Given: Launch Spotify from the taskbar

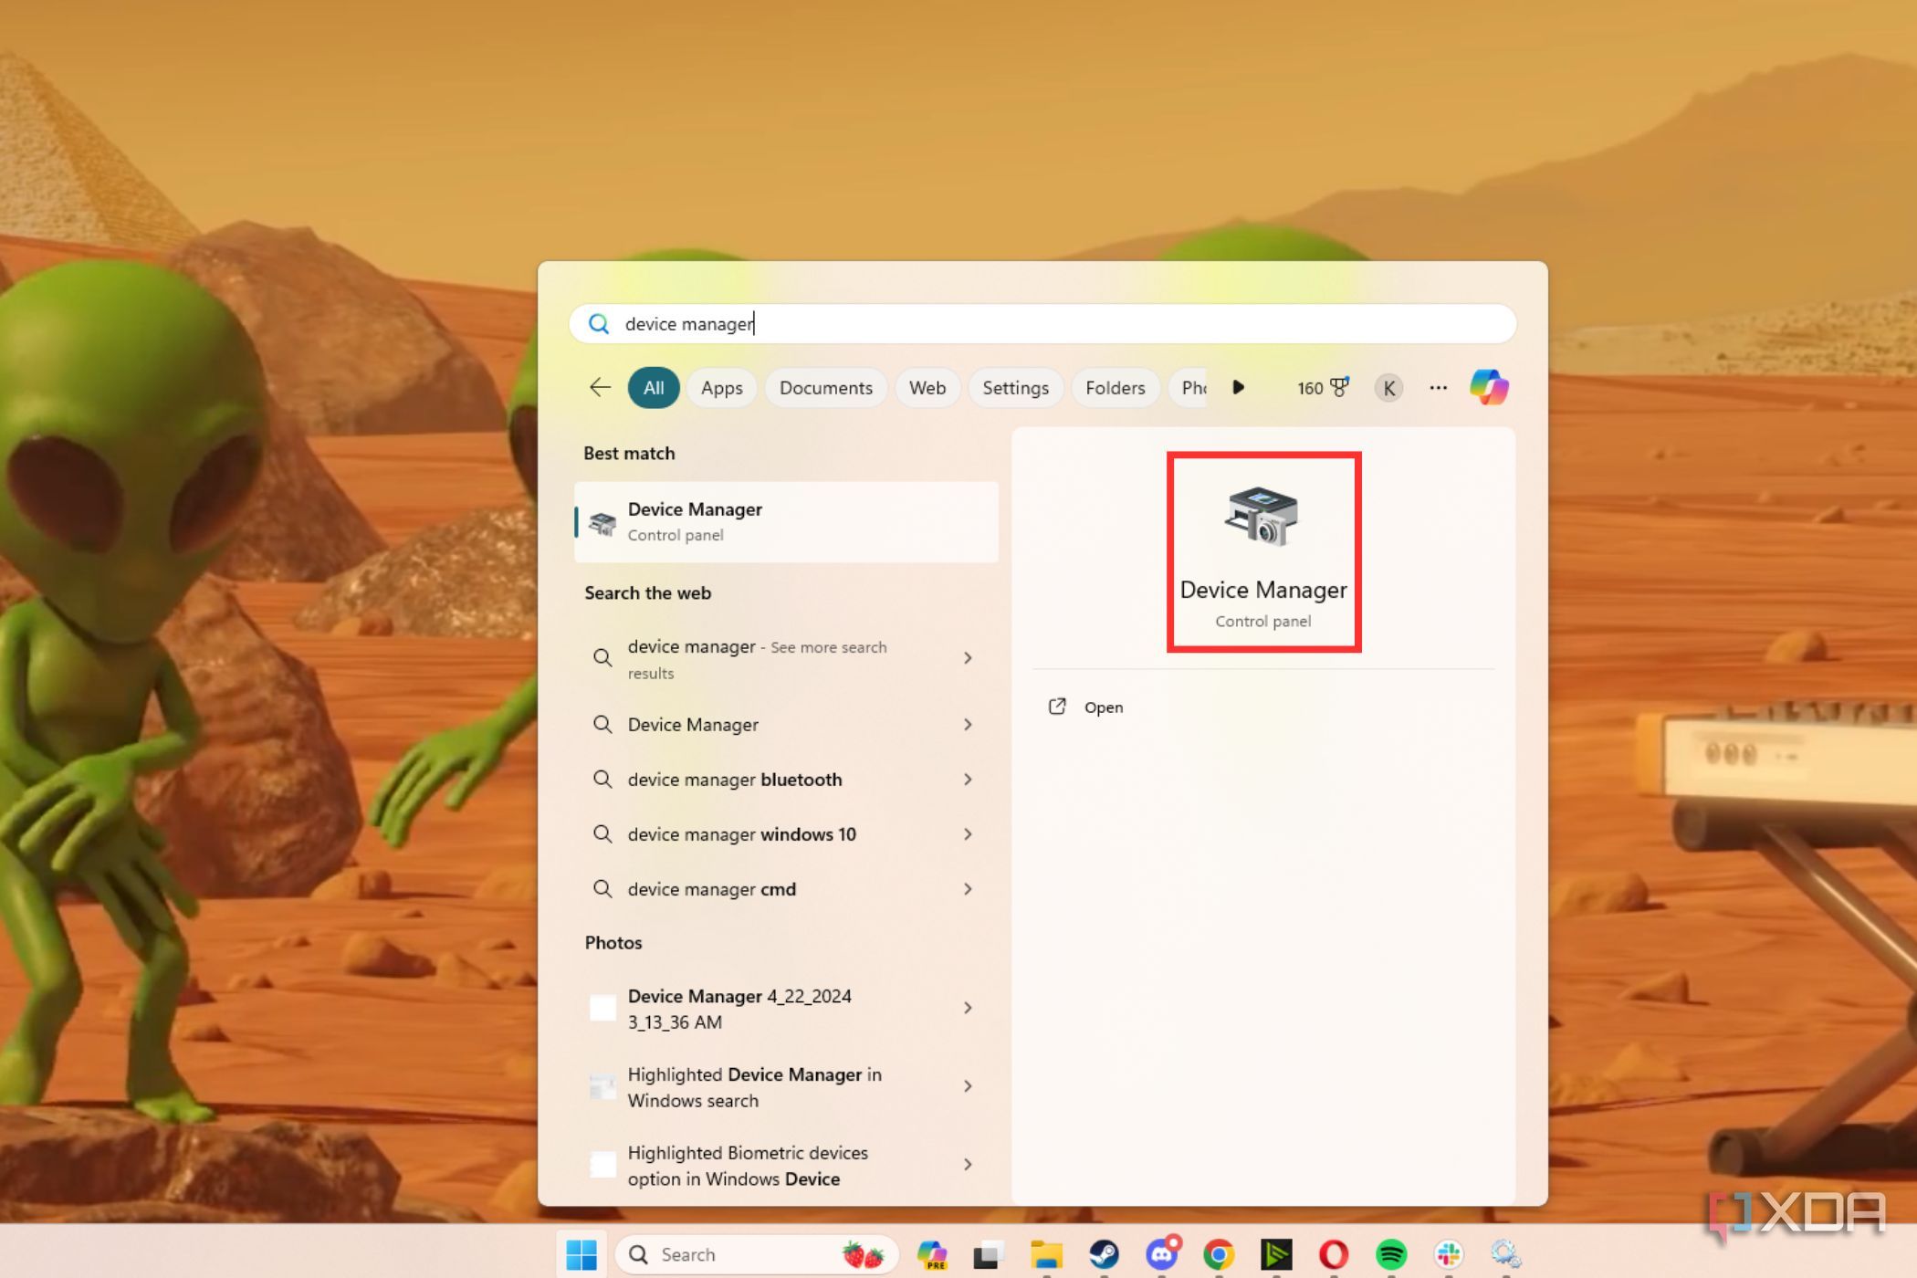Looking at the screenshot, I should (x=1390, y=1254).
